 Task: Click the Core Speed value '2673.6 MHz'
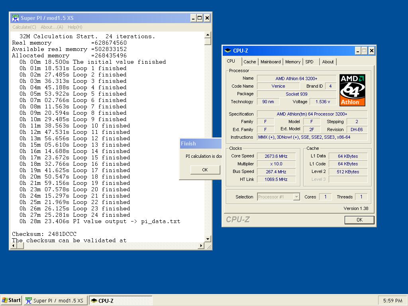coord(276,156)
